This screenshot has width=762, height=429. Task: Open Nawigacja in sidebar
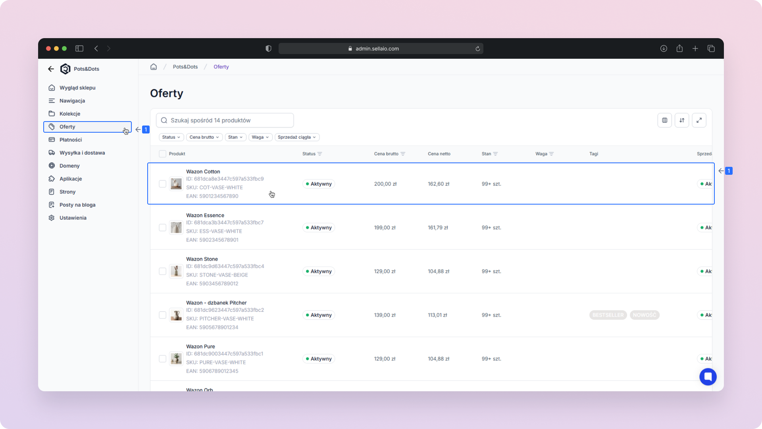click(x=87, y=101)
